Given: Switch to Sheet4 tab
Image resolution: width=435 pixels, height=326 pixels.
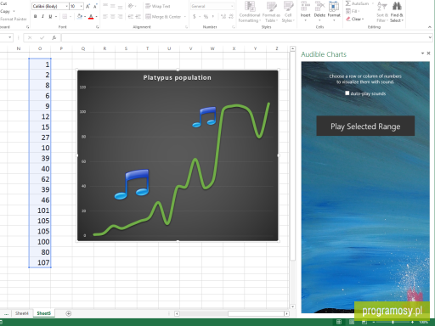Looking at the screenshot, I should pyautogui.click(x=22, y=313).
